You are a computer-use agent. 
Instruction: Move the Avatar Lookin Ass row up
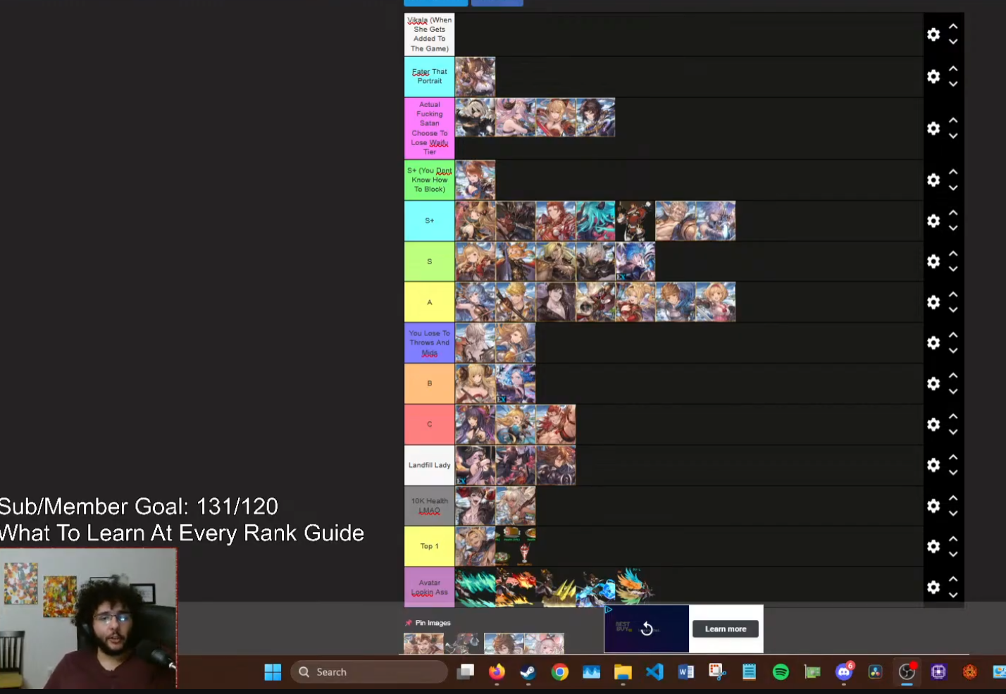953,579
